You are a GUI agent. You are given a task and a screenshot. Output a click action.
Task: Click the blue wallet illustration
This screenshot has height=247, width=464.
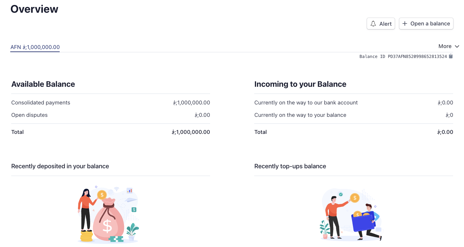(362, 222)
